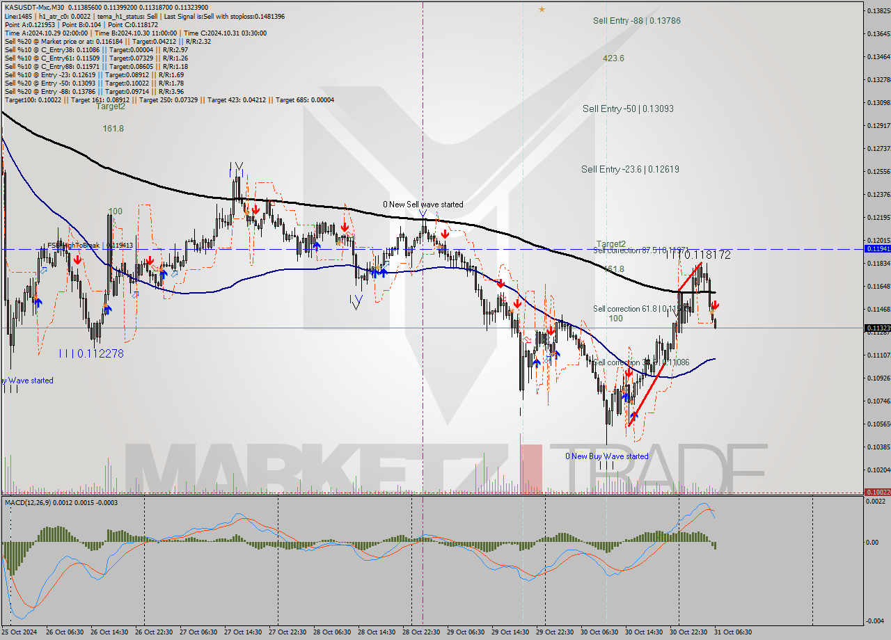
Task: Click the '30 Oct 22:30' time axis label
Action: click(688, 632)
